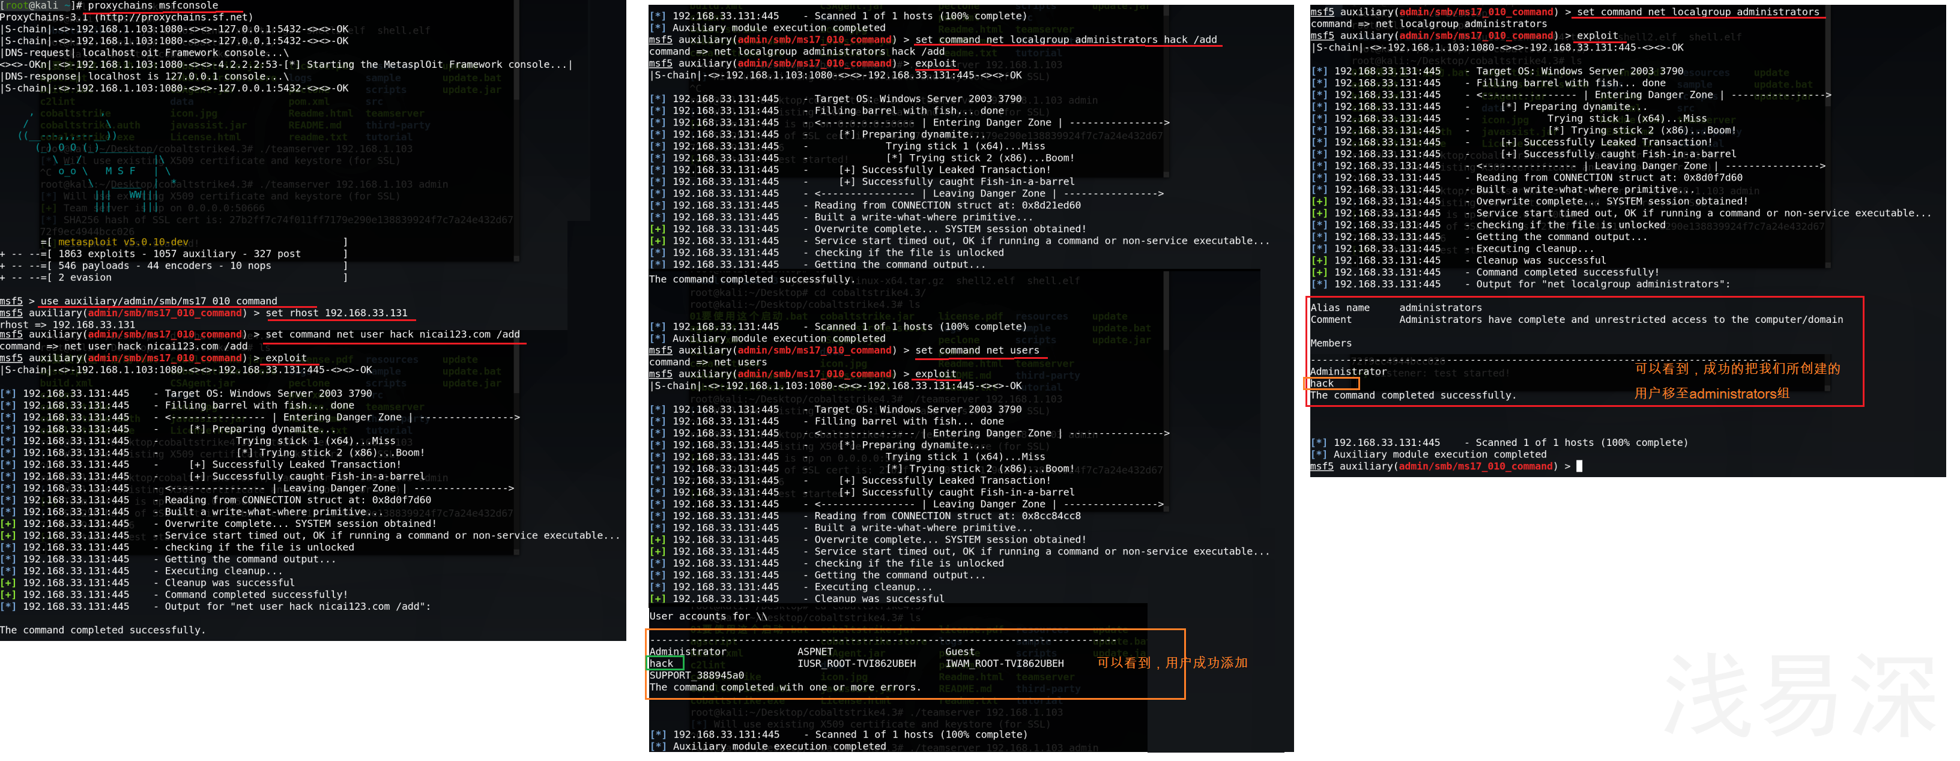Click the 'rhost => 192.168.33.131' output line
The width and height of the screenshot is (1960, 761).
68,325
